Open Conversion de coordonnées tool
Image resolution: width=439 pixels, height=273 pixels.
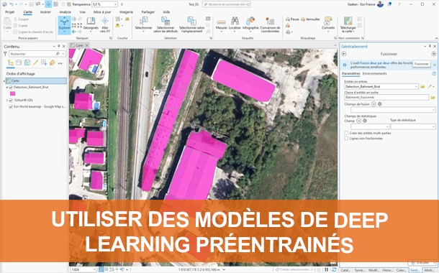(270, 24)
